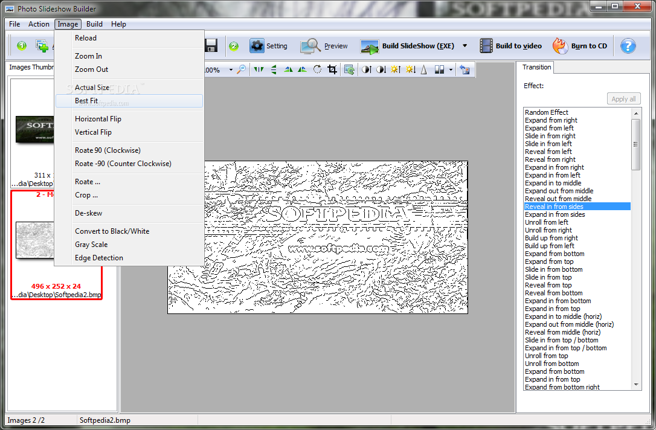Click the decrease contrast icon
The height and width of the screenshot is (430, 656).
tap(381, 69)
